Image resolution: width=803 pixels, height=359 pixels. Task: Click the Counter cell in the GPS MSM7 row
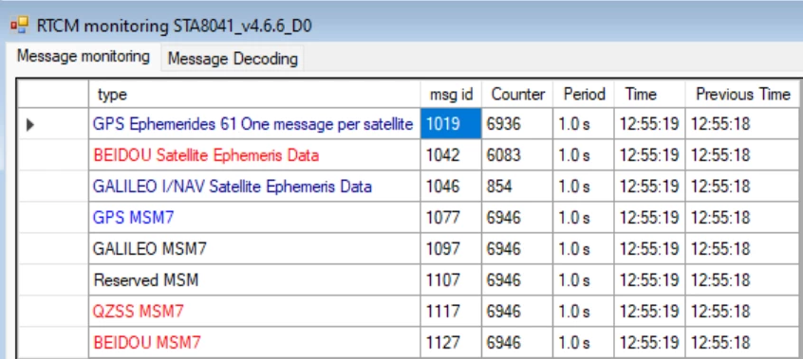pyautogui.click(x=517, y=217)
